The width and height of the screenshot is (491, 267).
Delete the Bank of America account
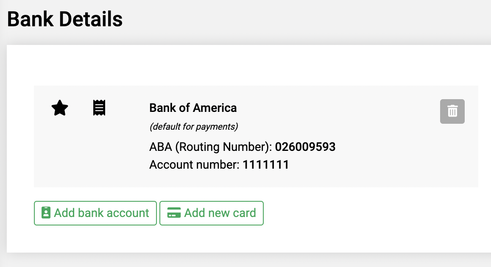(x=452, y=111)
